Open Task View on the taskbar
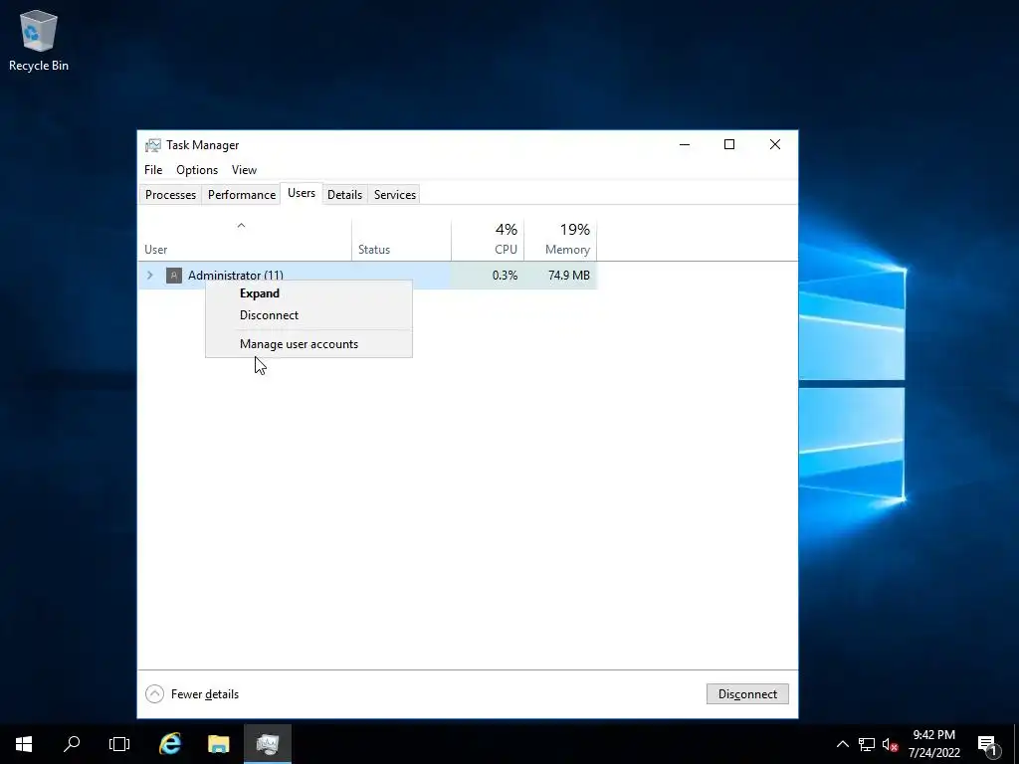Screen dimensions: 1019x764 point(119,744)
